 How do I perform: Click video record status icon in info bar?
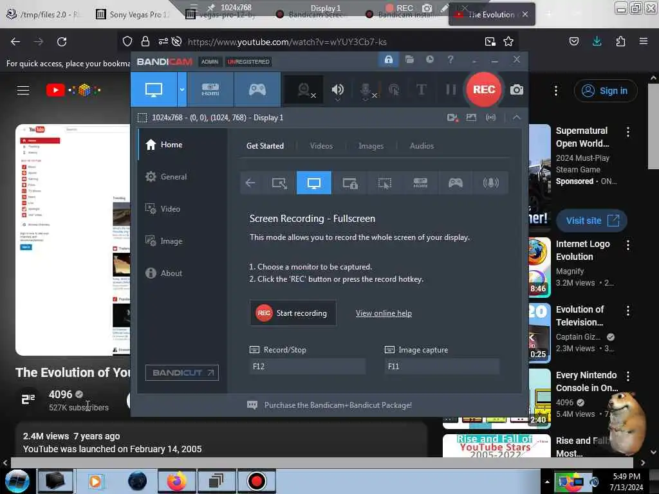pyautogui.click(x=452, y=118)
